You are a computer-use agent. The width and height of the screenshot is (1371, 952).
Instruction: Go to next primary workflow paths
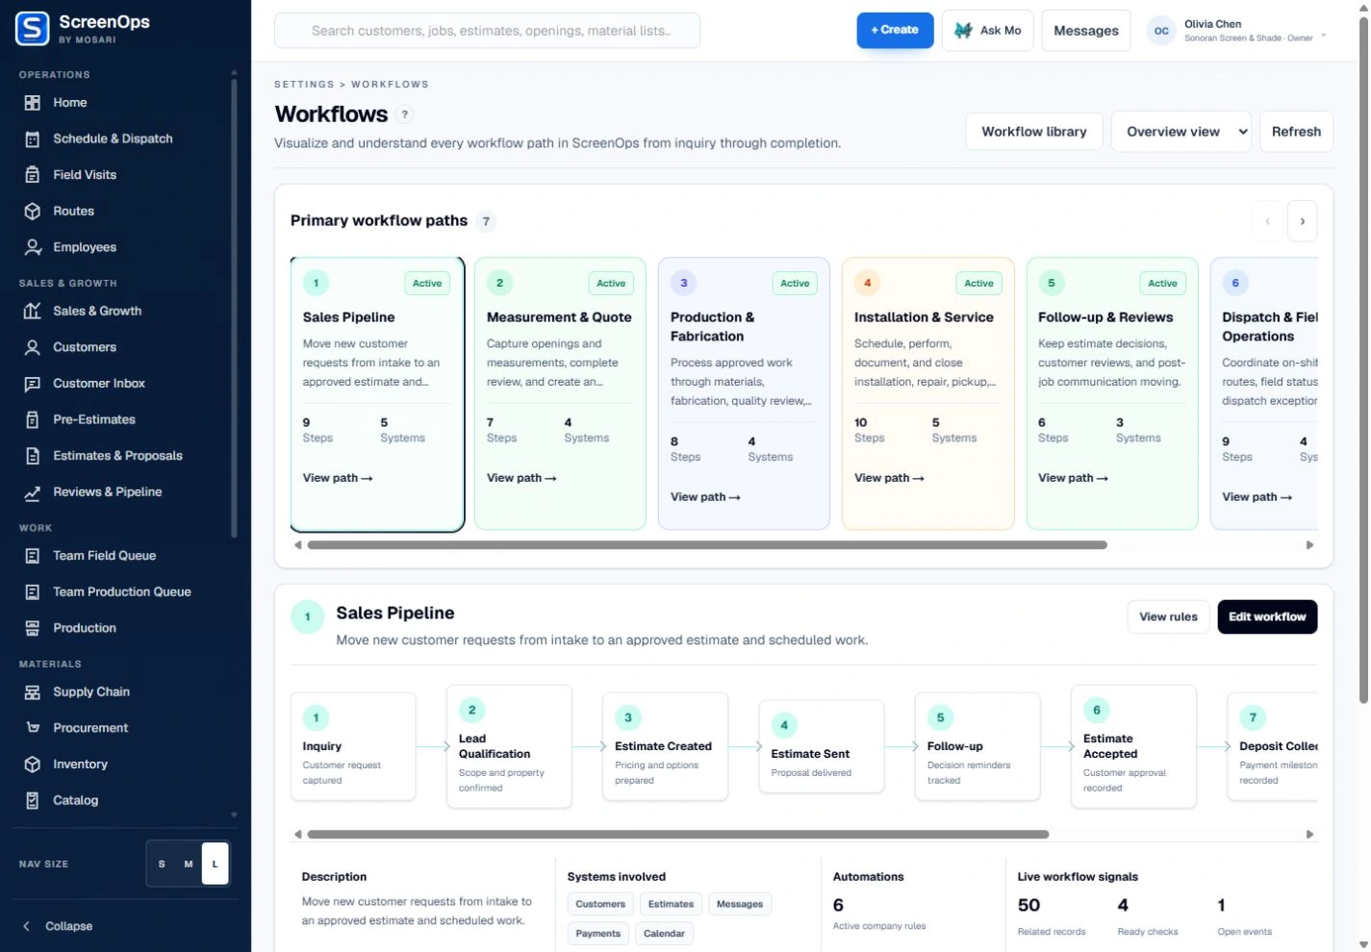[x=1302, y=221]
